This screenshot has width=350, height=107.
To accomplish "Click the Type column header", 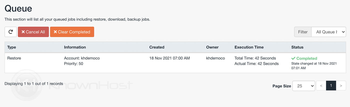I will 12,47.
